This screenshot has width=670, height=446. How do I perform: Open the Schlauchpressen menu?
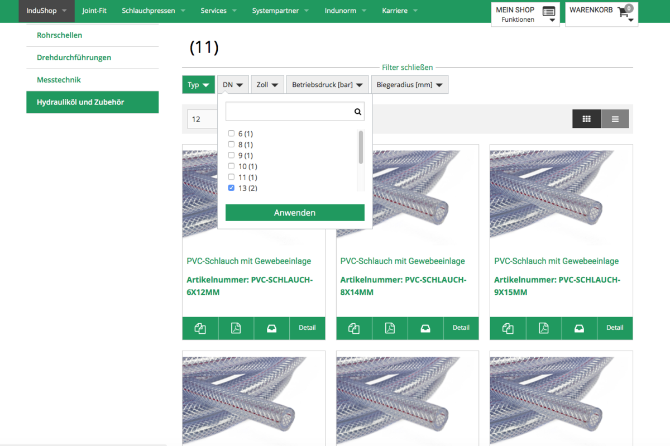pyautogui.click(x=154, y=11)
